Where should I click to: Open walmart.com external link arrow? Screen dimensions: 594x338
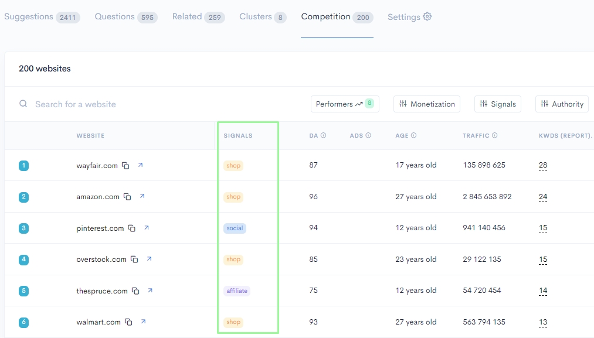tap(143, 322)
